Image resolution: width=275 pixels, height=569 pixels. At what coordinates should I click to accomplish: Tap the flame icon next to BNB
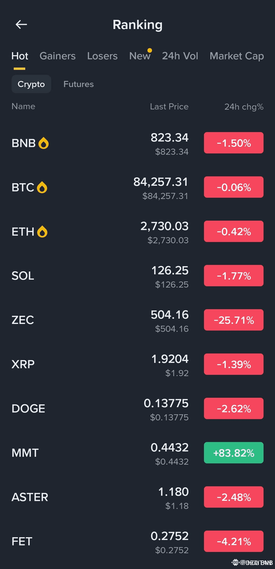coord(44,143)
